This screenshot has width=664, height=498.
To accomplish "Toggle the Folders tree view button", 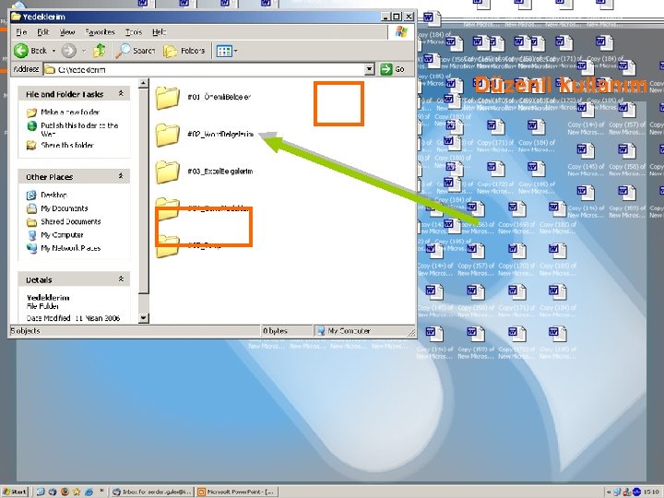I will [184, 51].
